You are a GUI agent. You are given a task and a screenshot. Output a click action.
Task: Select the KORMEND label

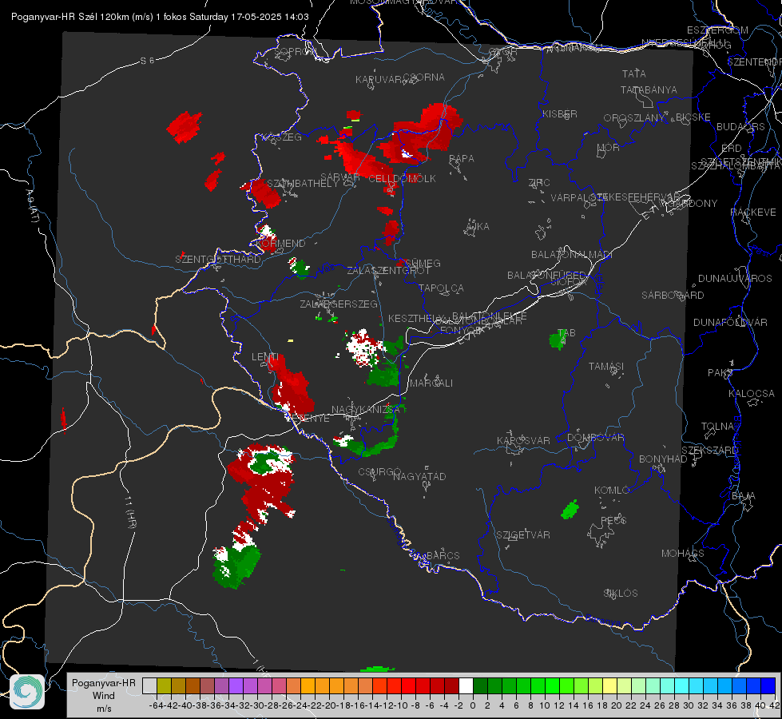click(281, 244)
